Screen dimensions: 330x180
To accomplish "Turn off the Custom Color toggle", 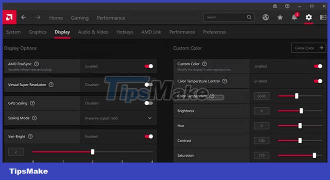I will pyautogui.click(x=318, y=66).
